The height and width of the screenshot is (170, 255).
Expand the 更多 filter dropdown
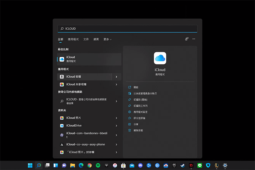107,39
